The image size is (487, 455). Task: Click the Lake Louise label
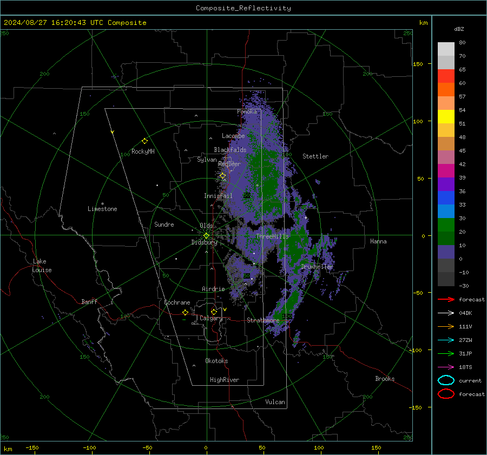[x=42, y=266]
